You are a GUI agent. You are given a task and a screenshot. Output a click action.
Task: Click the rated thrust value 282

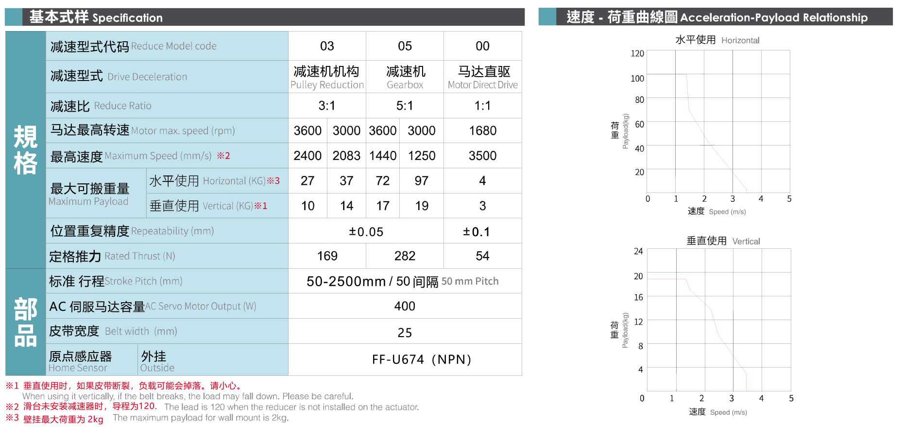click(405, 256)
